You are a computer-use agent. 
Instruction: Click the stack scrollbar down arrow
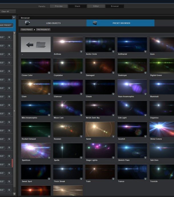coord(14,194)
